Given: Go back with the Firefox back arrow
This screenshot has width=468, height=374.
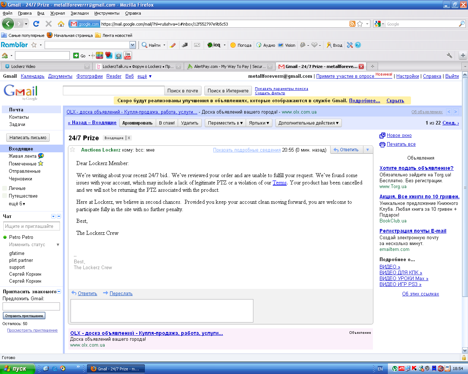Looking at the screenshot, I should [8, 24].
